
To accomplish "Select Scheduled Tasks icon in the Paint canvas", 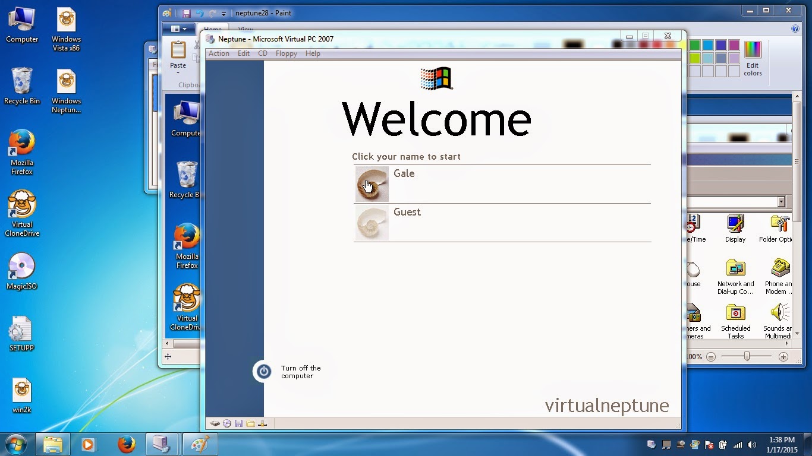I will pos(736,322).
